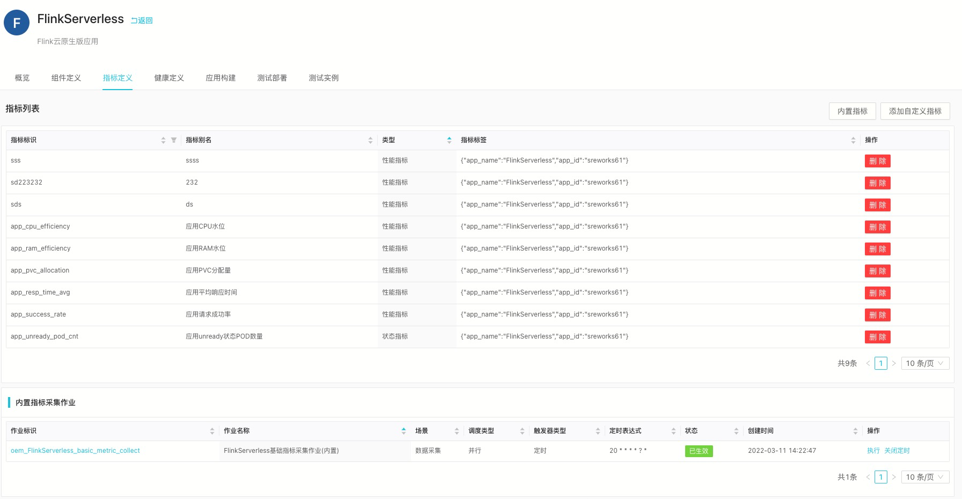Sort the 指标标签 column

tap(853, 140)
